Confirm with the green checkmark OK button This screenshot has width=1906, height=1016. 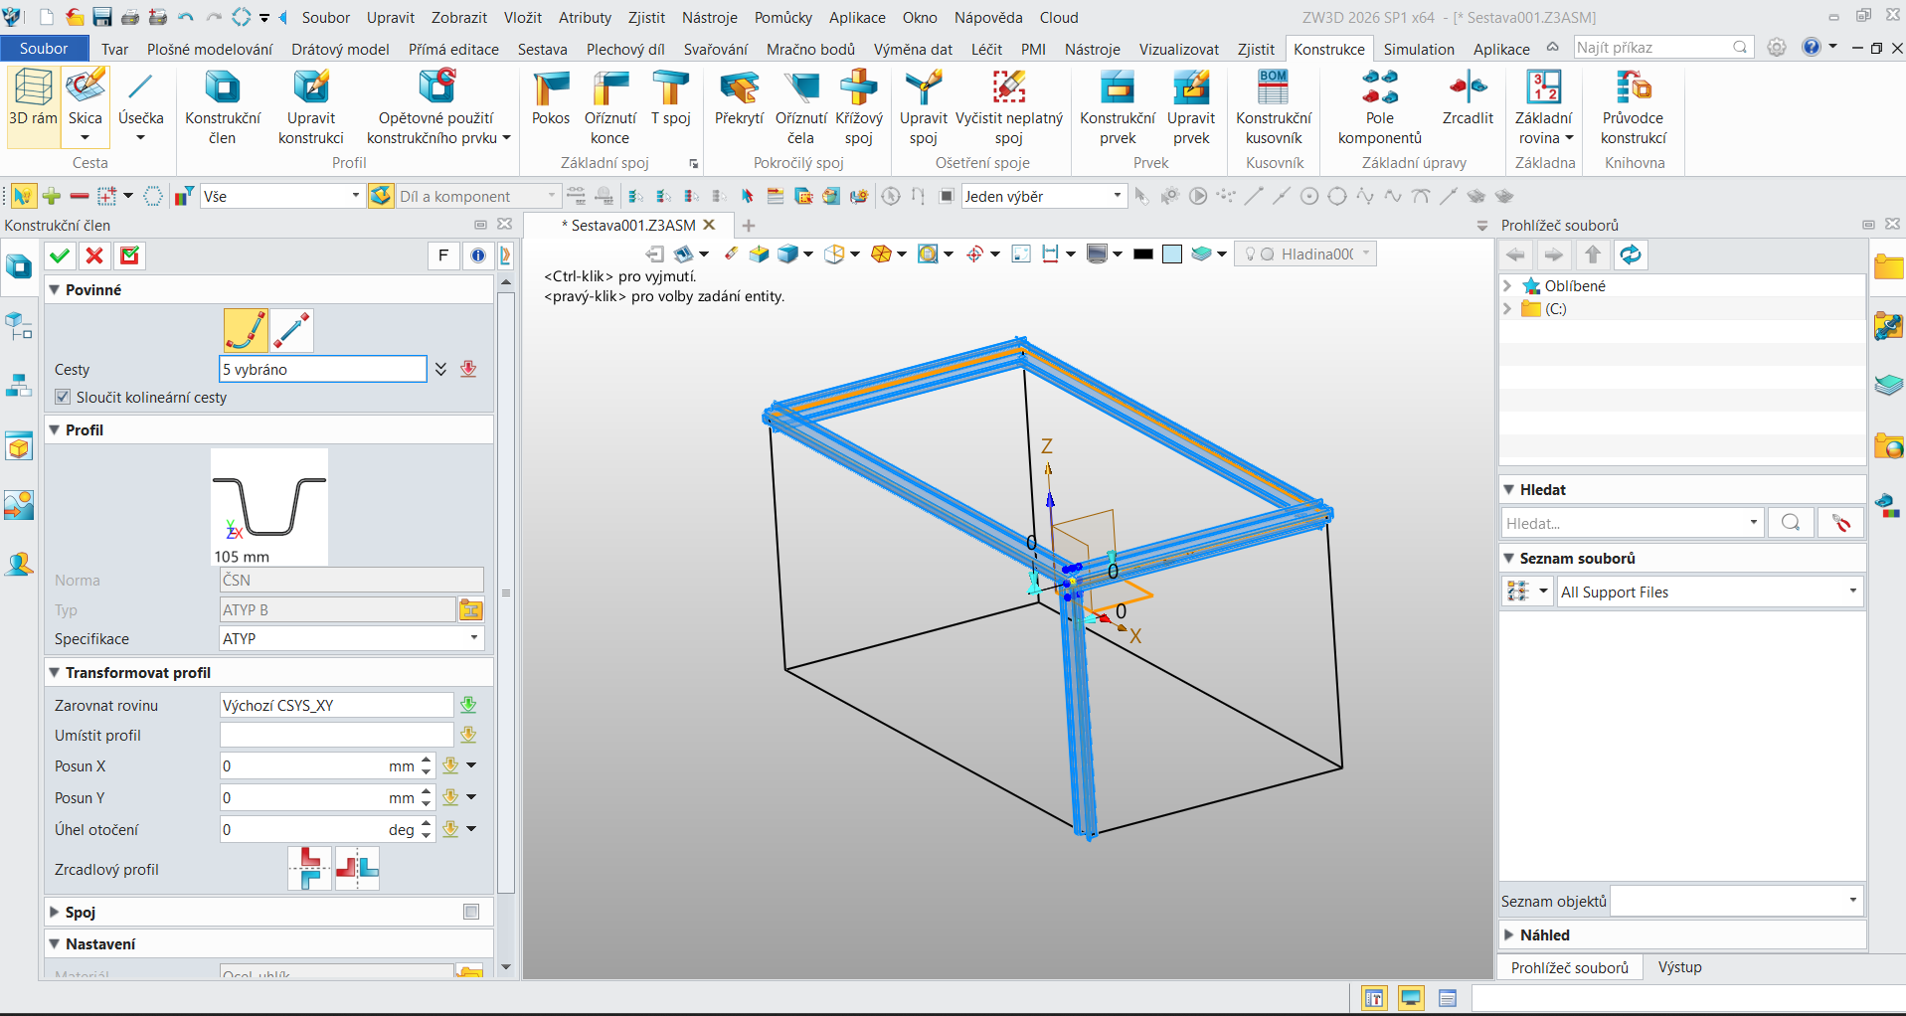(60, 255)
